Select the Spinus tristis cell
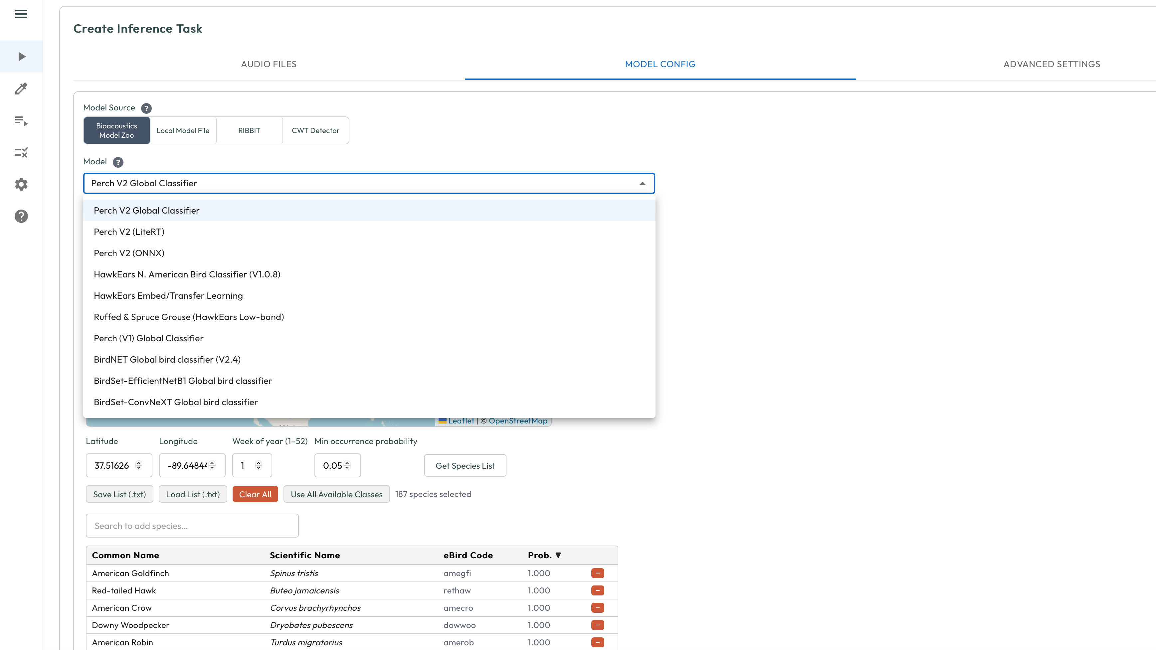 [x=294, y=573]
